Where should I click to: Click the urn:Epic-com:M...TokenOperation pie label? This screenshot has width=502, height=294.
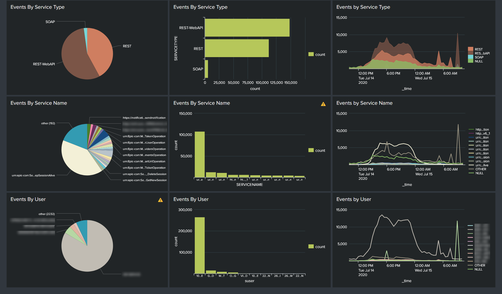point(144,136)
